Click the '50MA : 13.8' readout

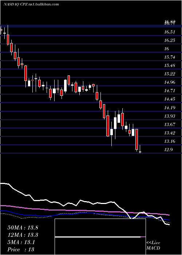[23, 228]
